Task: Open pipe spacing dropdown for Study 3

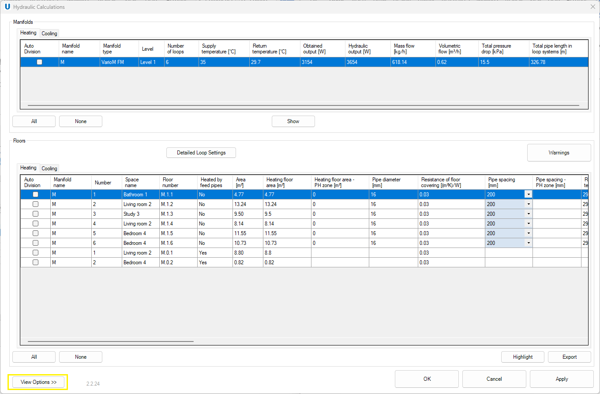Action: point(528,214)
